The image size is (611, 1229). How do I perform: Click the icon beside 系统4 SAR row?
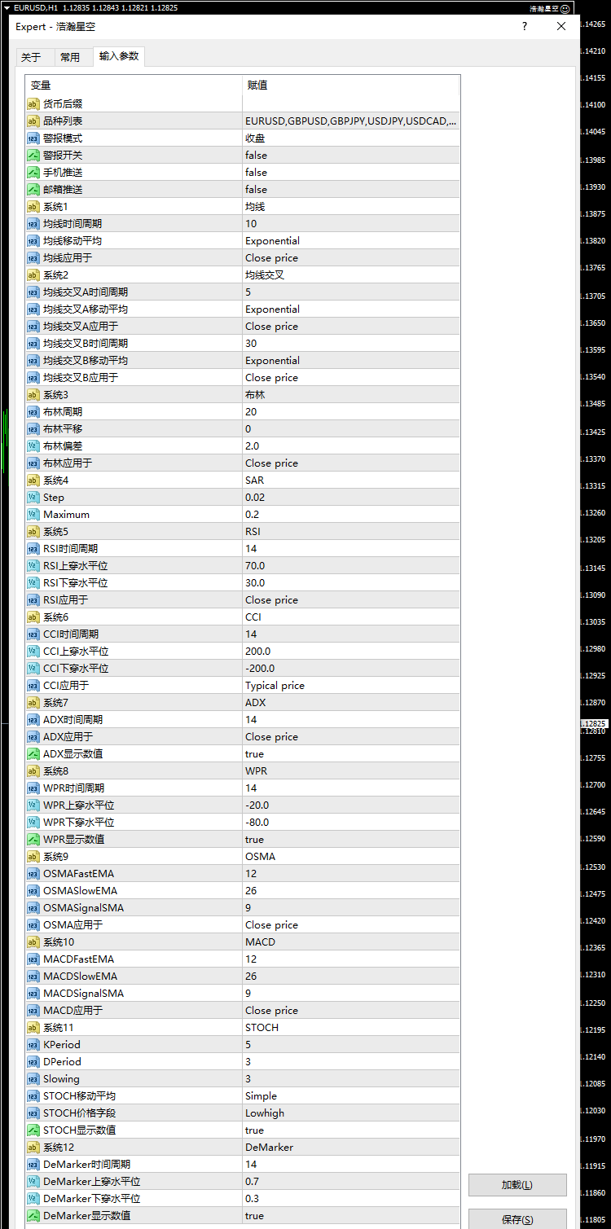(x=33, y=481)
